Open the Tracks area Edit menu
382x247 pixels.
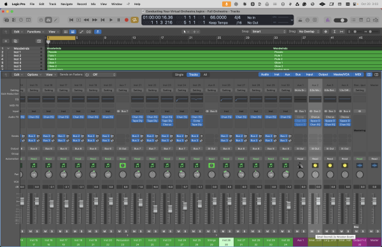click(x=18, y=32)
